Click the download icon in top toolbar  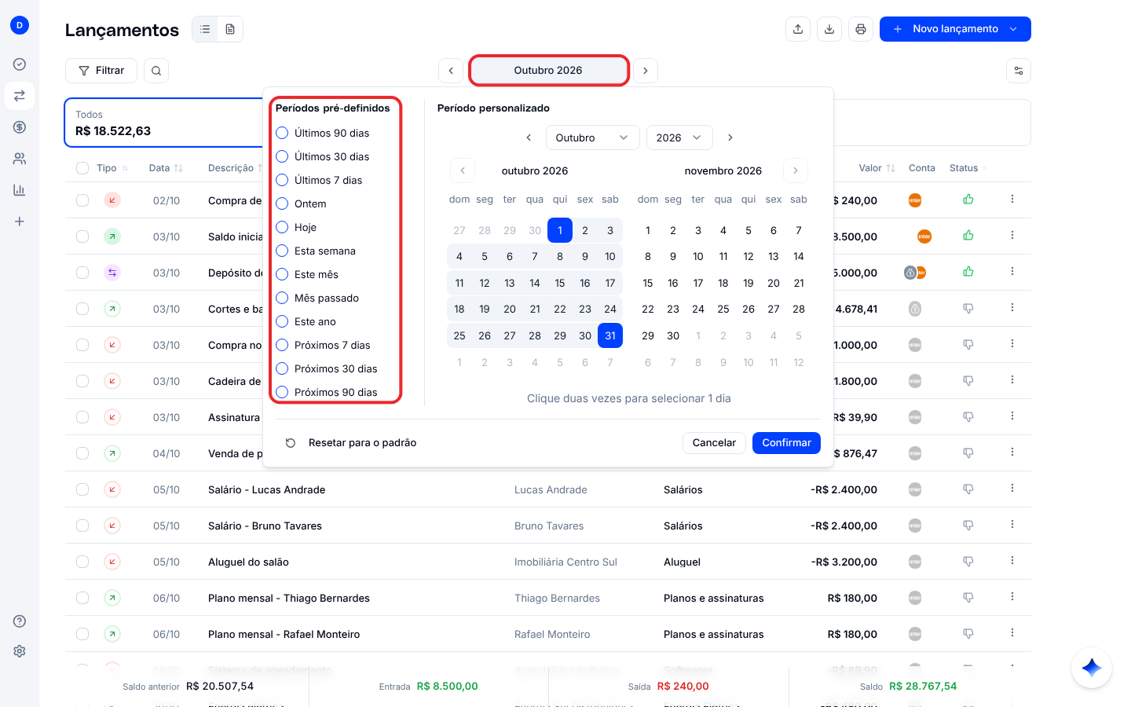(x=829, y=29)
